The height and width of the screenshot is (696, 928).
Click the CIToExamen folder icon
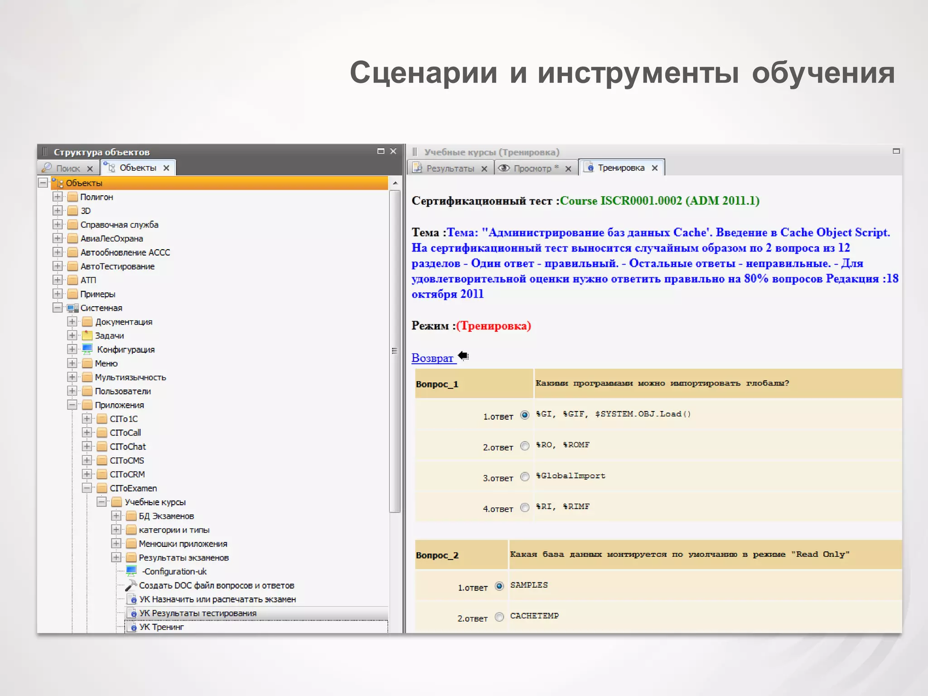102,488
